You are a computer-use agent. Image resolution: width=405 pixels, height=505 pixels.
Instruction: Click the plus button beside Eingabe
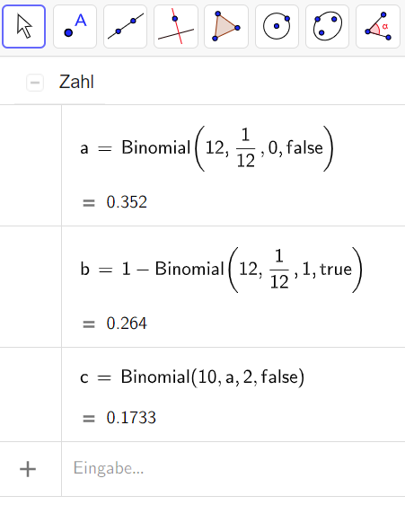coord(28,469)
